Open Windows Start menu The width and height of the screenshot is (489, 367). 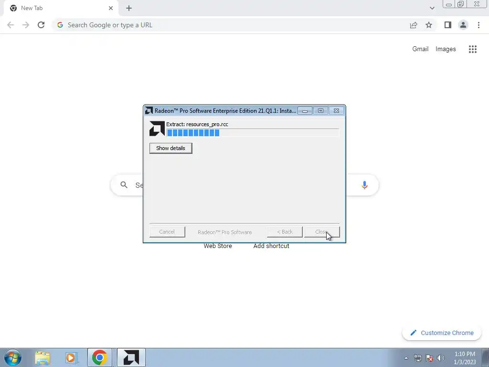13,357
